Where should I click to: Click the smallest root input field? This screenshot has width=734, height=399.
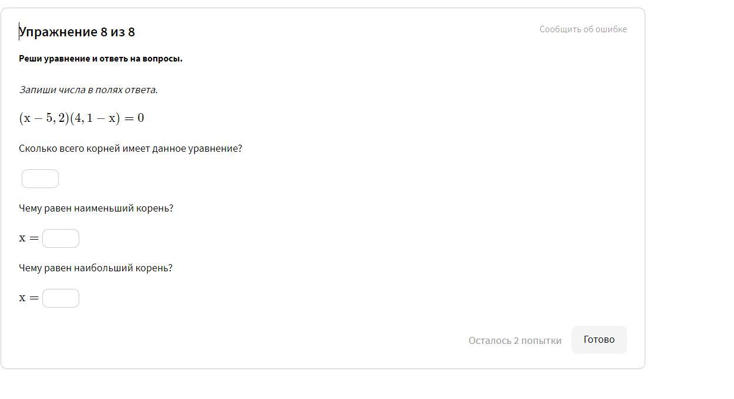pos(60,238)
